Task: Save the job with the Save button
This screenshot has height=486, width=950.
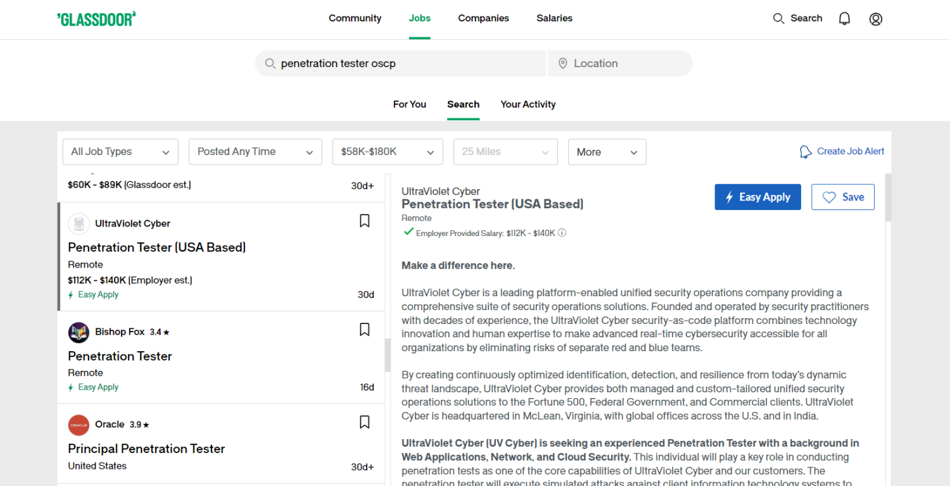Action: 842,197
